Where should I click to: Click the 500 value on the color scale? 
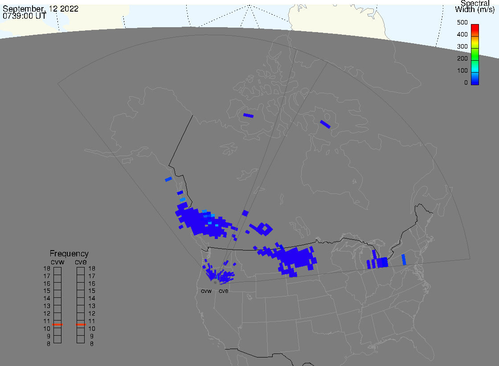click(x=462, y=22)
